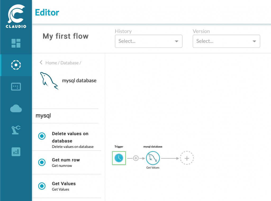Click the Editor page heading
Screen dimensions: 271x201
pos(47,12)
